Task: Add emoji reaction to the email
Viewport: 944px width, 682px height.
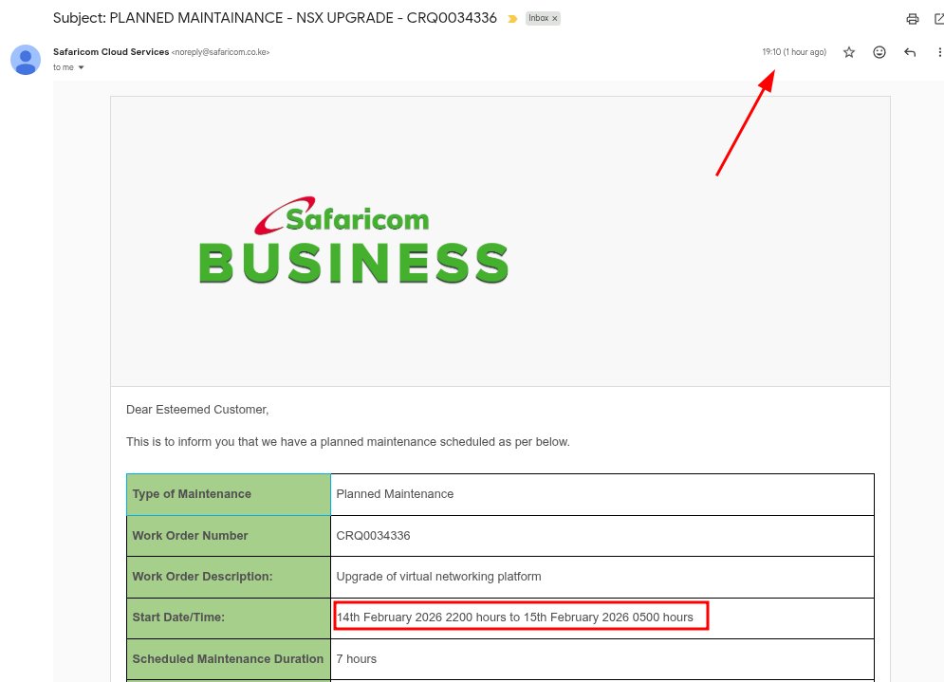Action: point(879,52)
